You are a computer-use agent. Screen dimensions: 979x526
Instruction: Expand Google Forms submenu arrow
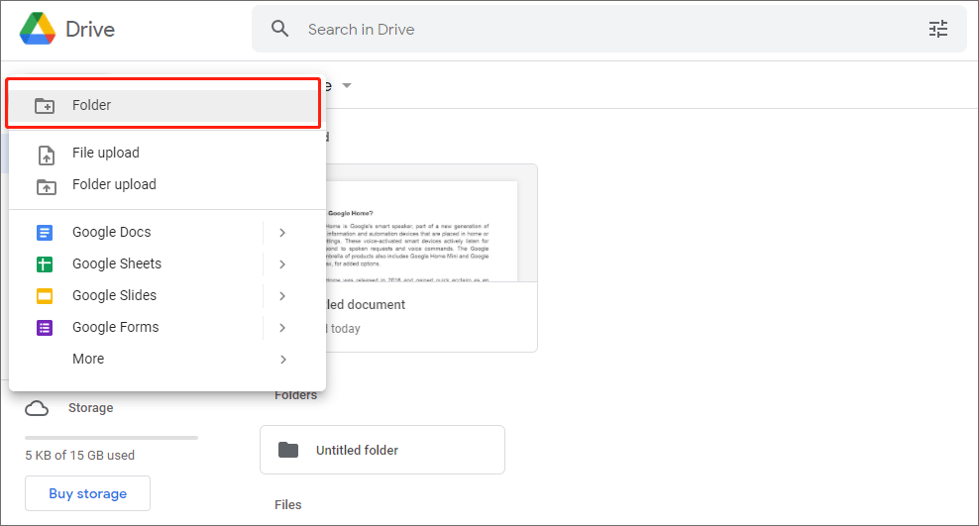click(x=282, y=328)
